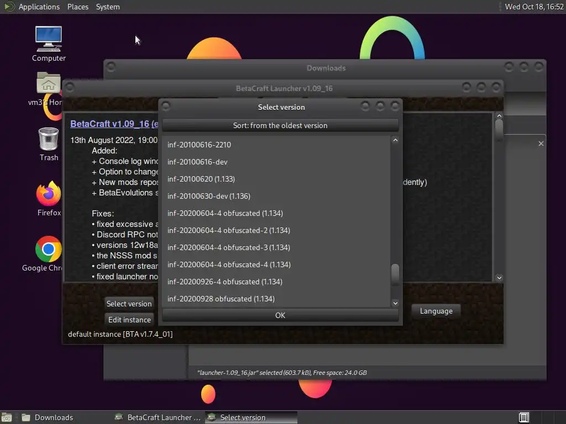Toggle sort order from the oldest version

click(x=280, y=125)
